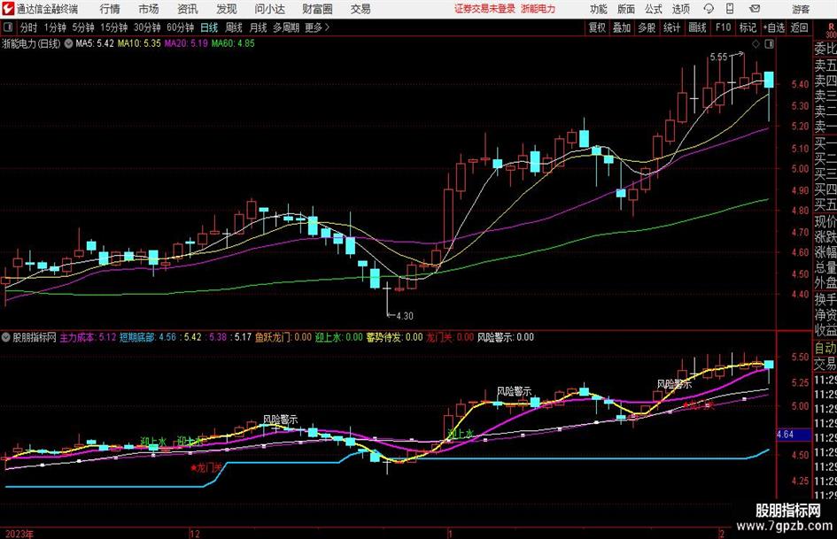Switch to 60分钟 period tab
Image resolution: width=837 pixels, height=539 pixels.
(180, 27)
